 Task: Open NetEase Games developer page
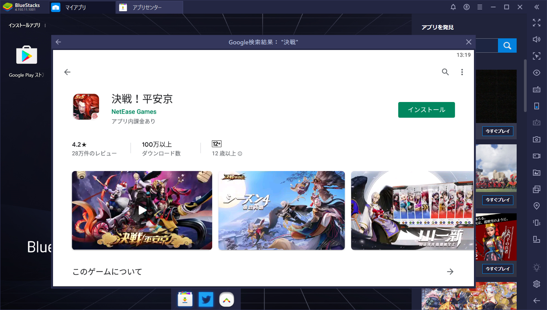tap(134, 112)
